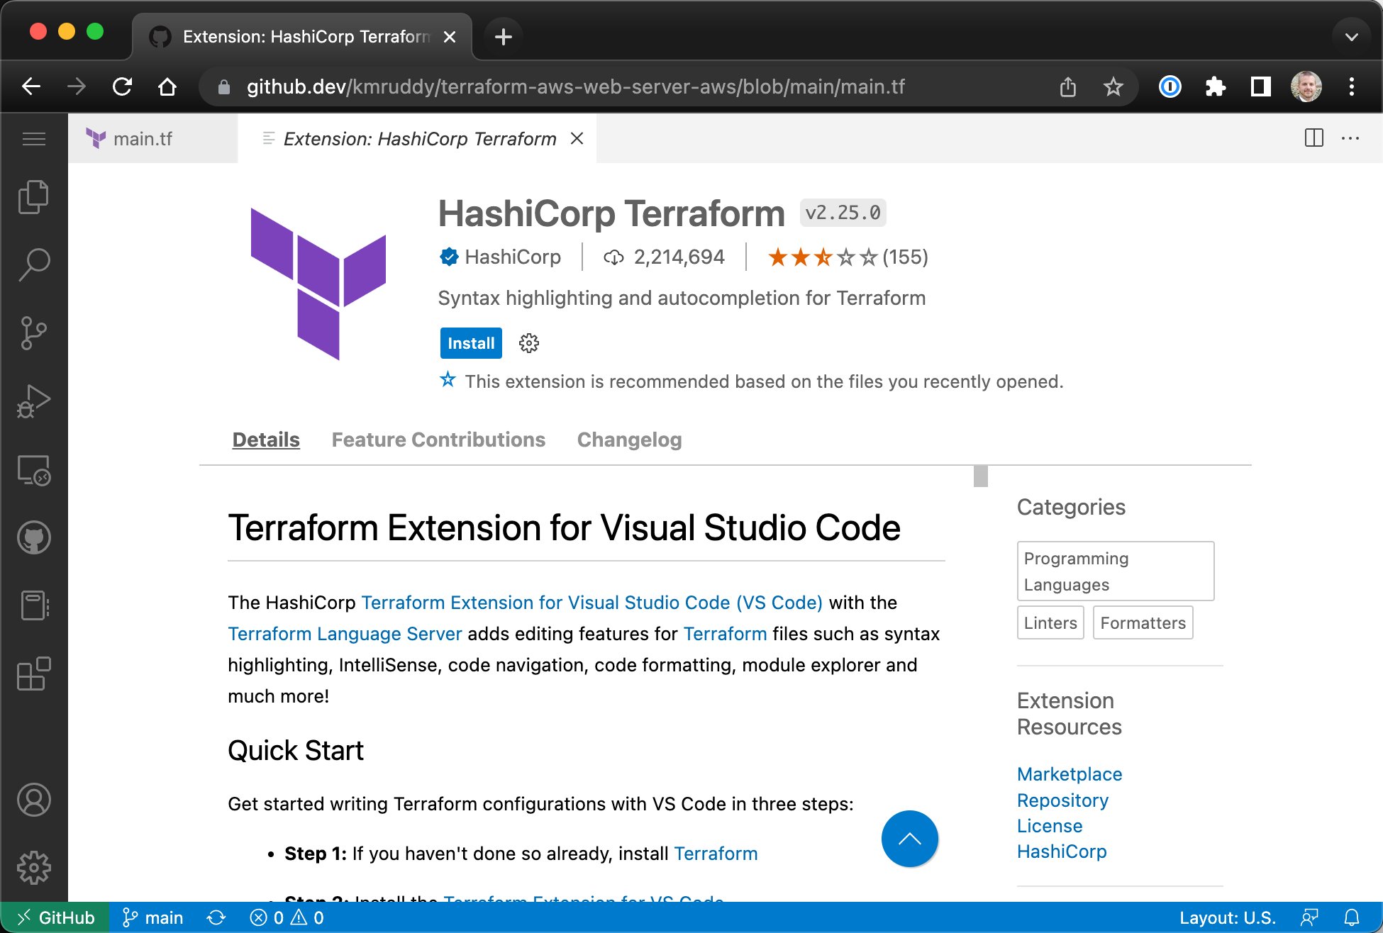Image resolution: width=1383 pixels, height=933 pixels.
Task: Install the HashiCorp Terraform extension
Action: click(x=470, y=343)
